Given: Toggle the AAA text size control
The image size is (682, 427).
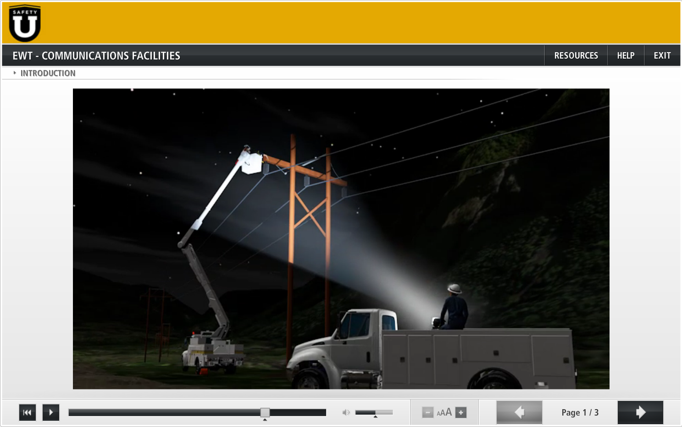Looking at the screenshot, I should pos(444,412).
